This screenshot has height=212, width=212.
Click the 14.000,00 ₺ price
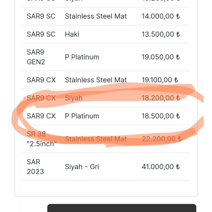161,16
